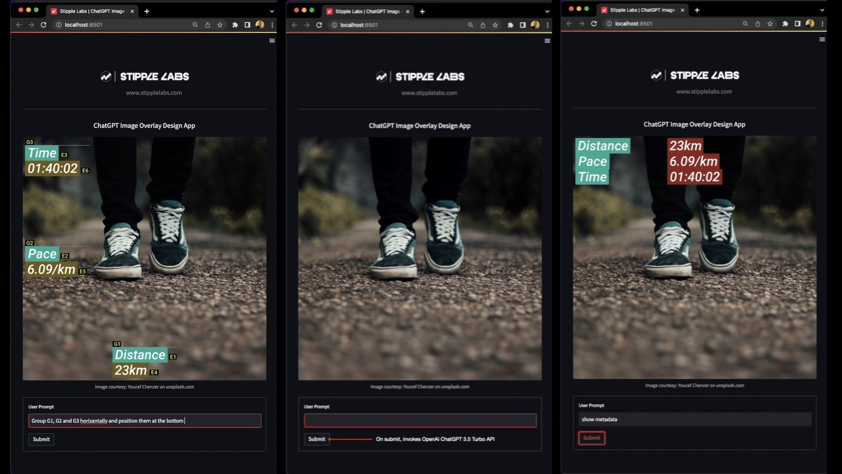Select Stipple Labs tab in left browser

point(92,11)
